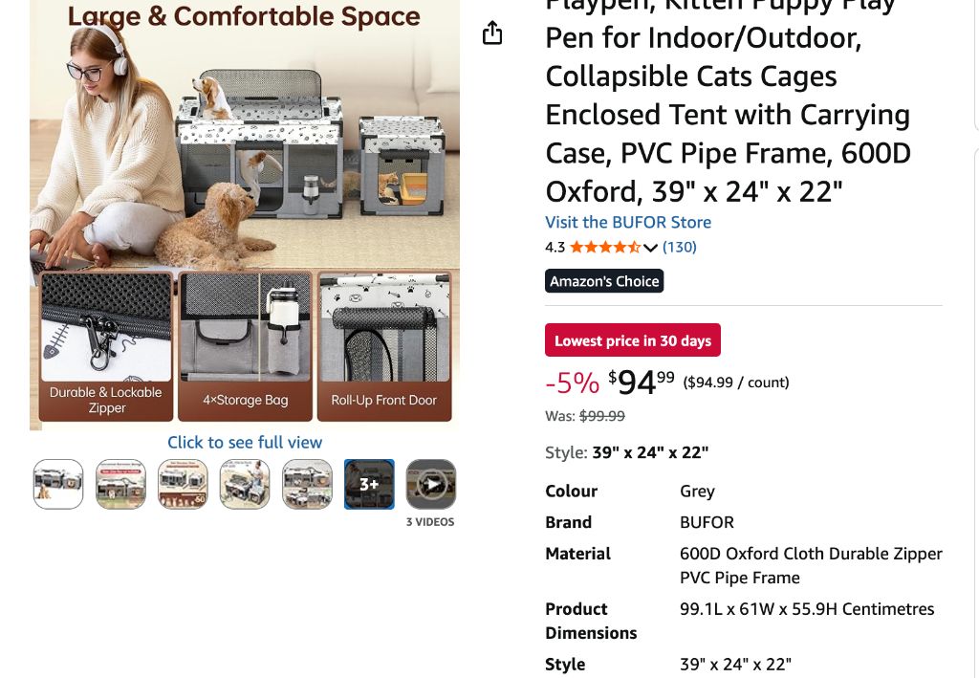Open the "3+" more images thumbnail
This screenshot has height=678, width=979.
(369, 484)
